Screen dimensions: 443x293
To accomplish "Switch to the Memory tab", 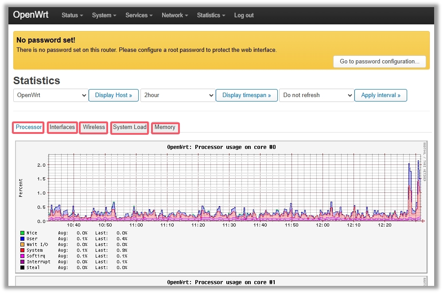I will [165, 127].
